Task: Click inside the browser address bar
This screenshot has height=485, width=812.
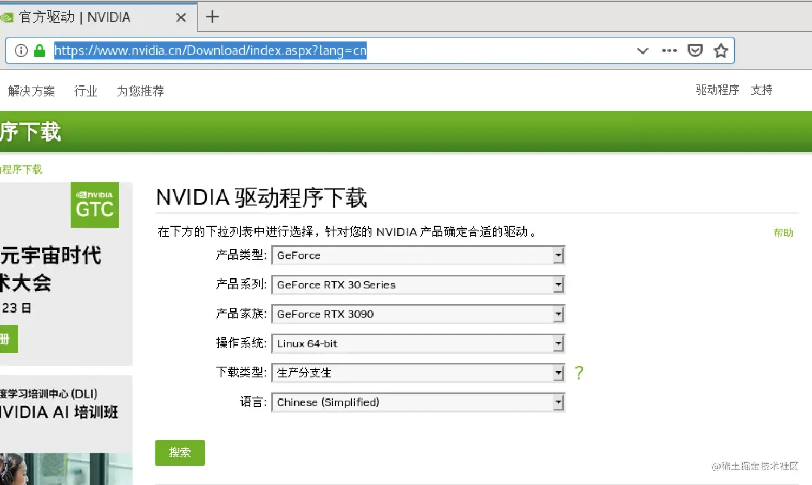Action: coord(325,50)
